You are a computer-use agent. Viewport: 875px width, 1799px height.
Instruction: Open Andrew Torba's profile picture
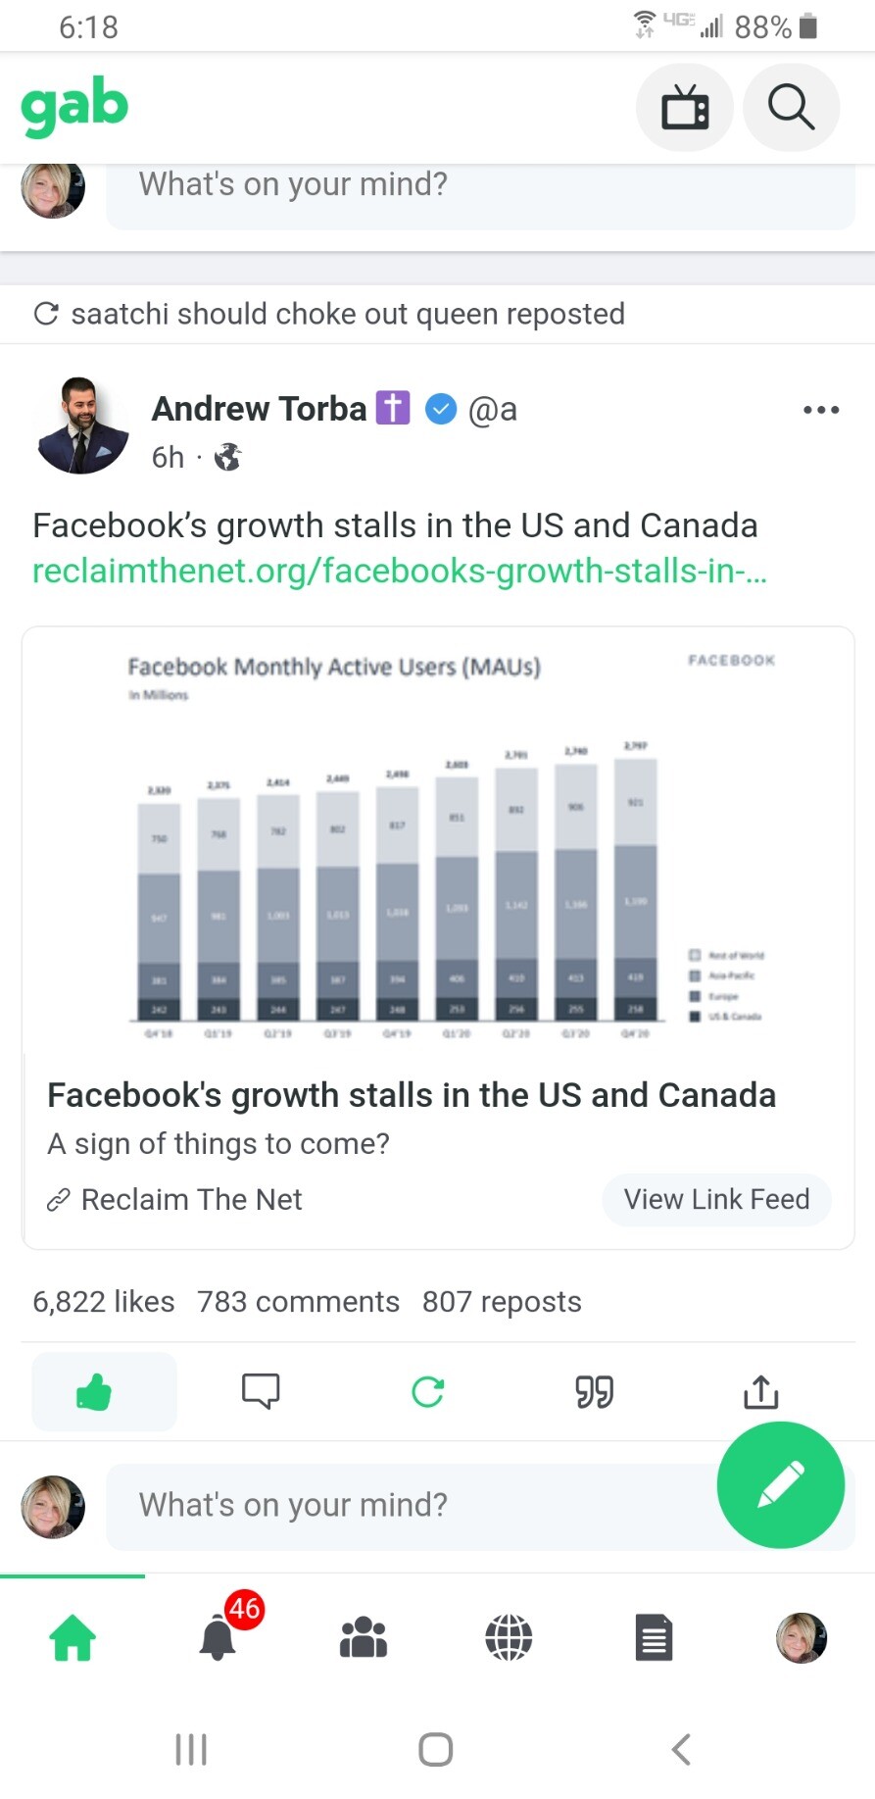[x=82, y=425]
